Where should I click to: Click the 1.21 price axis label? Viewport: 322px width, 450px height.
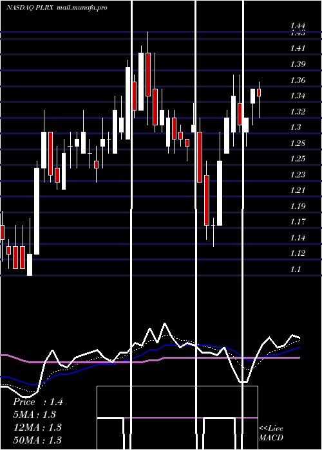point(298,190)
